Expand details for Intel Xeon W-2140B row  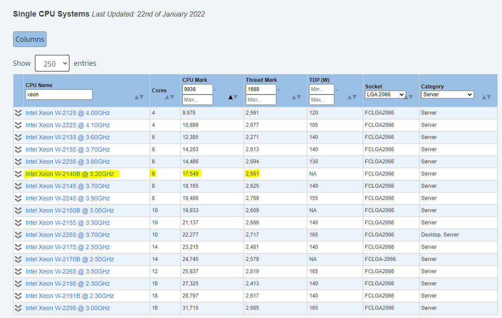[x=18, y=174]
